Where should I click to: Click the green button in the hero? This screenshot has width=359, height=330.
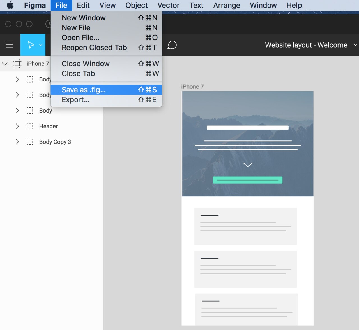(248, 180)
